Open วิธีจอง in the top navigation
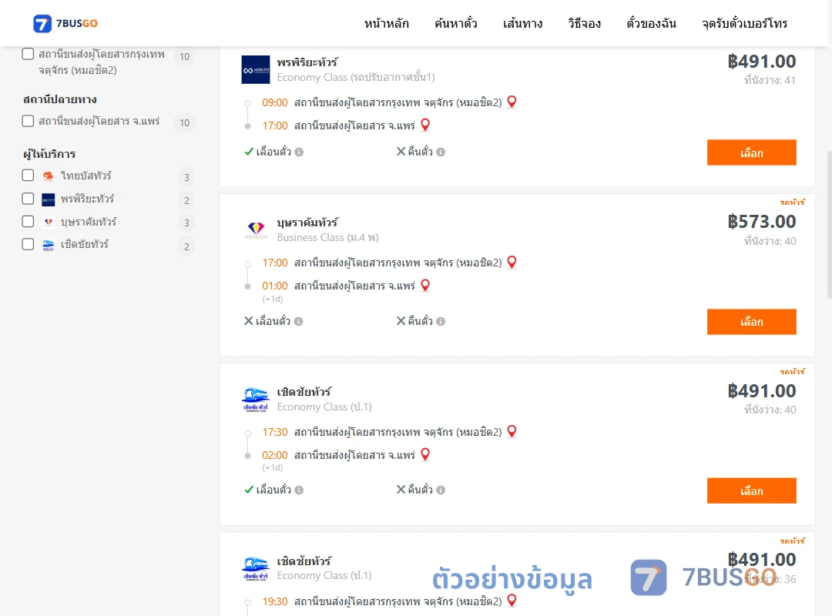Image resolution: width=832 pixels, height=616 pixels. [584, 23]
